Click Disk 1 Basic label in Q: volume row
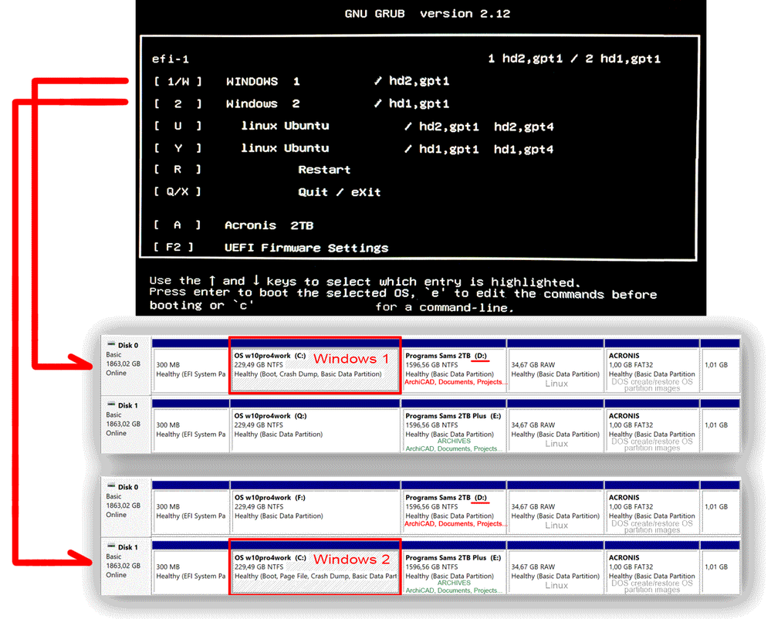Screen dimensions: 771x619 pos(113,415)
